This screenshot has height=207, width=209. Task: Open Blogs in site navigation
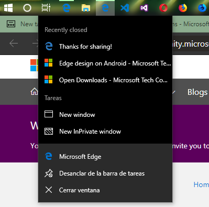tap(197, 92)
